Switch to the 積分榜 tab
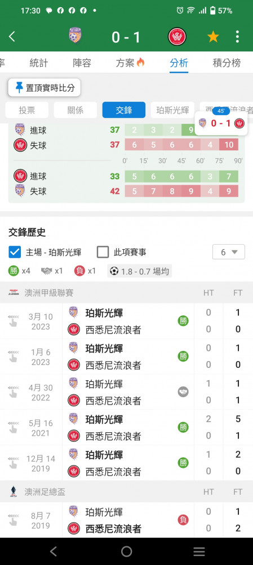 coord(227,63)
